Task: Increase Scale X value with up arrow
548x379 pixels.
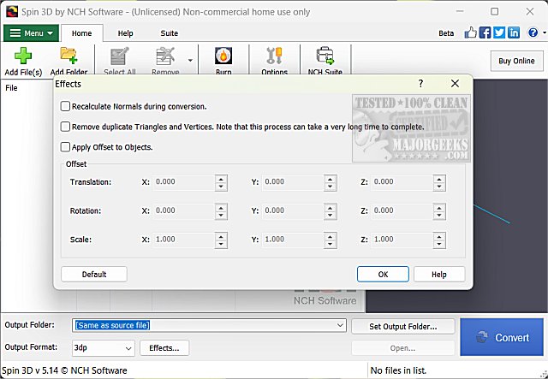Action: 221,236
